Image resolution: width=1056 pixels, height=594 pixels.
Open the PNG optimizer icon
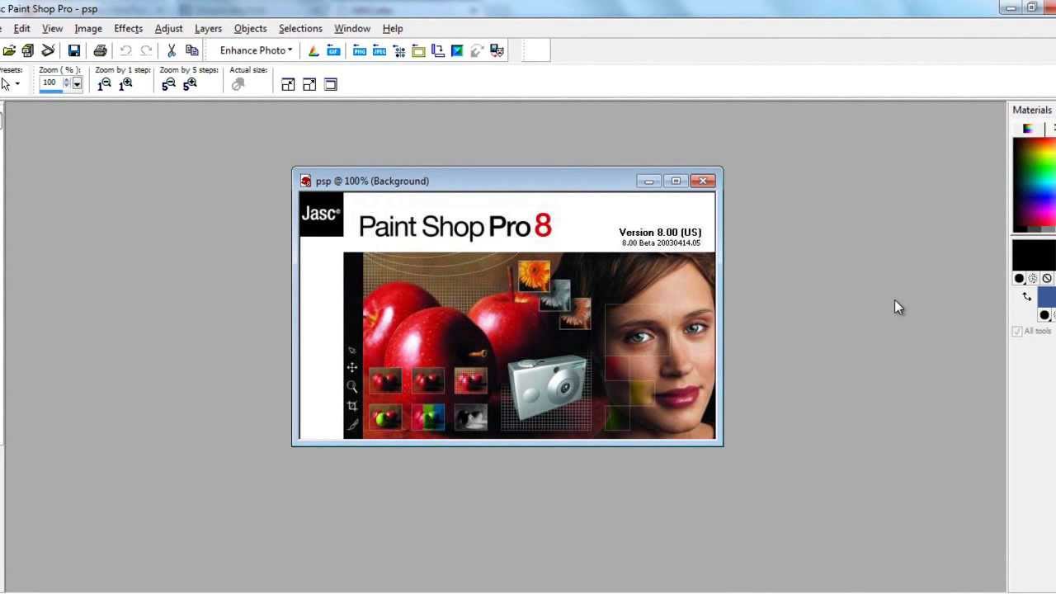(360, 51)
